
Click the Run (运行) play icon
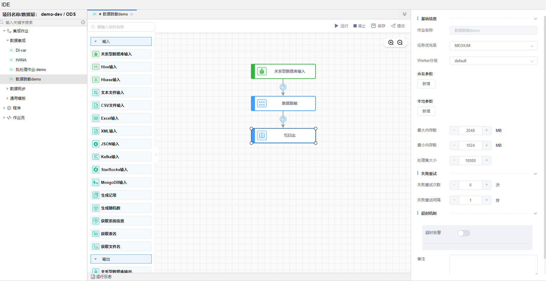[x=336, y=26]
